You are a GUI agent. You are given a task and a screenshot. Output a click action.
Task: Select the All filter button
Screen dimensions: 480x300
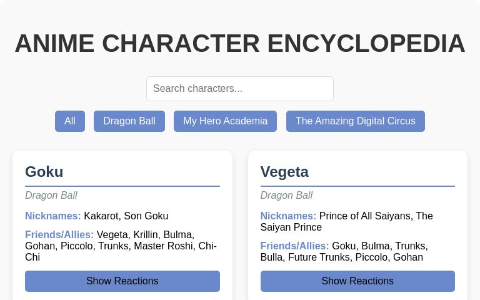pyautogui.click(x=70, y=121)
